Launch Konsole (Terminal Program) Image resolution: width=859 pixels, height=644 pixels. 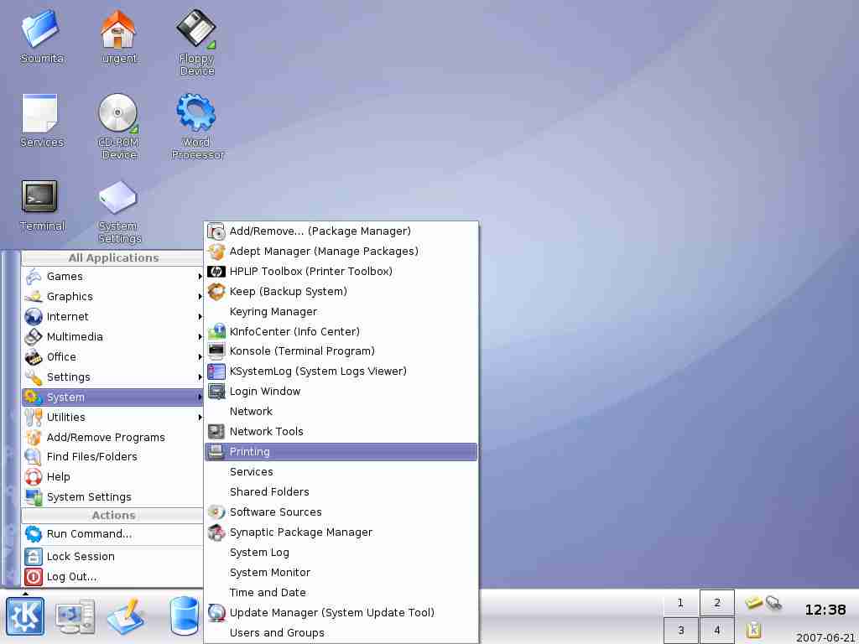click(x=341, y=351)
